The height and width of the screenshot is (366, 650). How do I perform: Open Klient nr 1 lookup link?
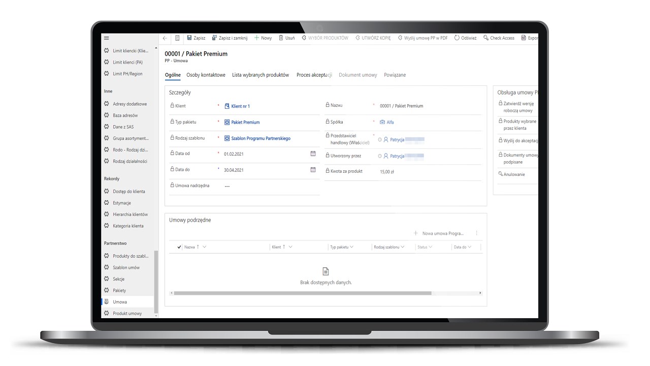(x=240, y=106)
